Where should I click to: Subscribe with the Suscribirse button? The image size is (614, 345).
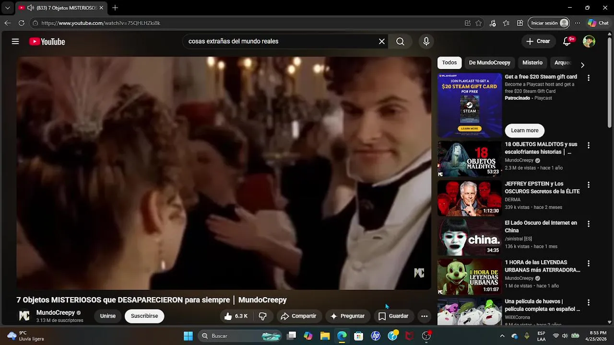[144, 316]
